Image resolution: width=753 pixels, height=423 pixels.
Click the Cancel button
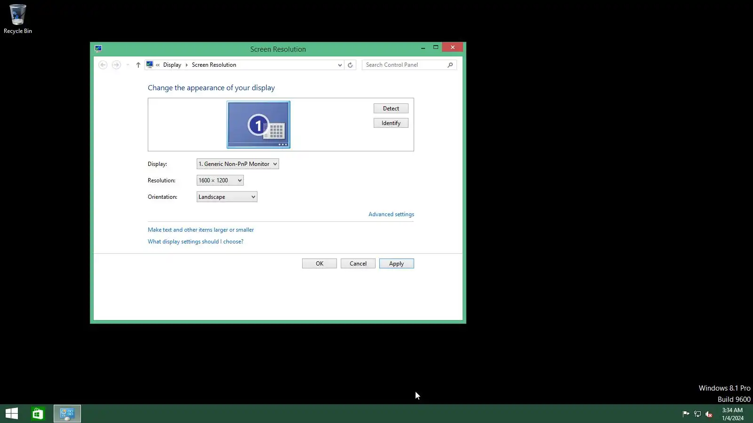[358, 264]
